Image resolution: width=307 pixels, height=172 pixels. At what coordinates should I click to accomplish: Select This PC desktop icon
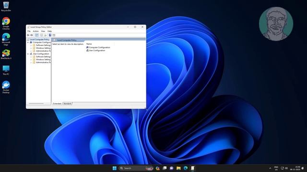(x=6, y=70)
